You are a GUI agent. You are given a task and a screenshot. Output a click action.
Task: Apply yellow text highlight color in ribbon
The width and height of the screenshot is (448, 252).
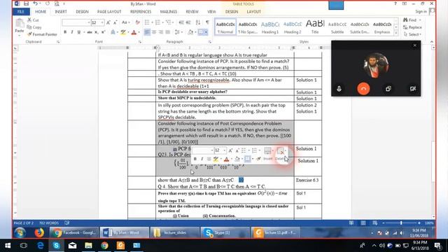click(123, 32)
